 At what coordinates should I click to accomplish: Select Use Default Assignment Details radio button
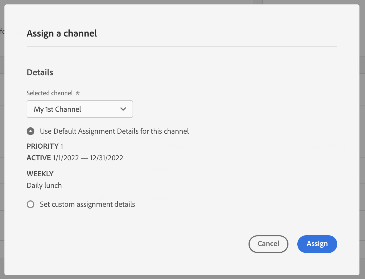[x=31, y=131]
